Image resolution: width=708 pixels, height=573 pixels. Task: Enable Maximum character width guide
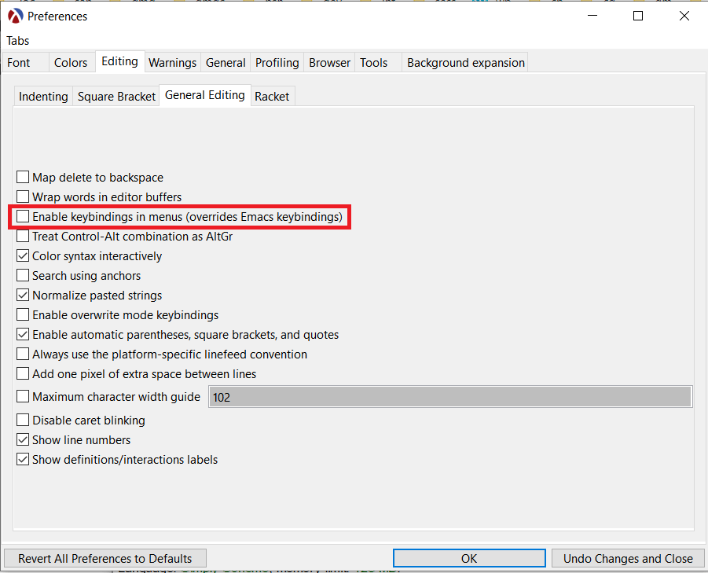tap(23, 397)
